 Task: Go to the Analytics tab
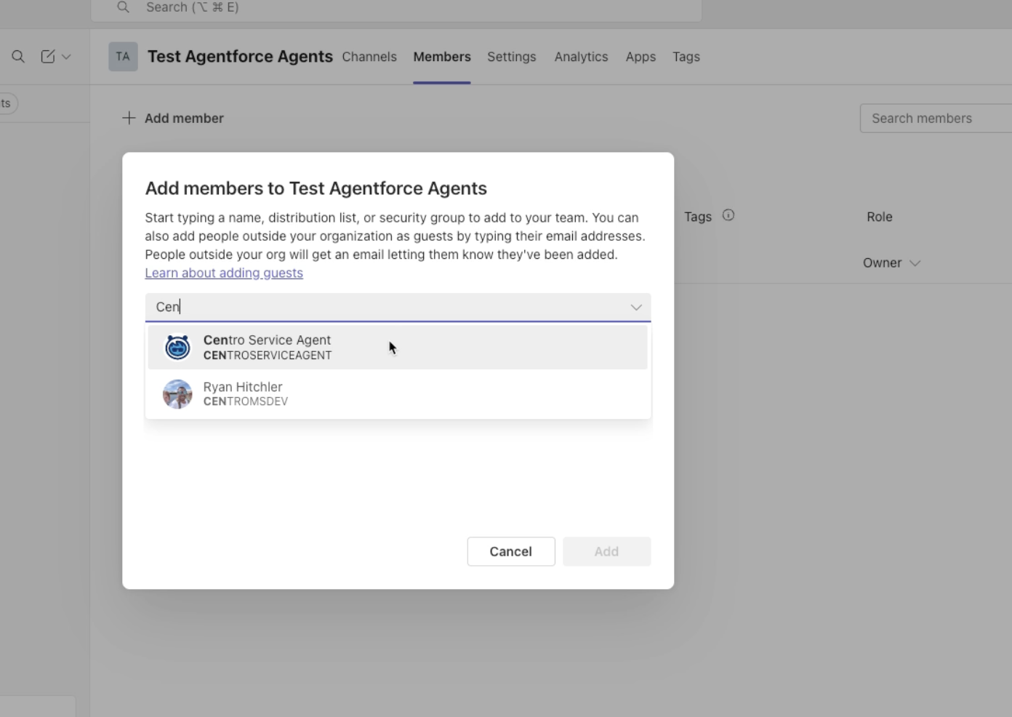pos(581,57)
